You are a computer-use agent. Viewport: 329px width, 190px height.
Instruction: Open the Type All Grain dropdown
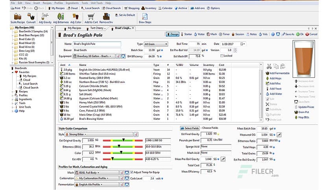coord(156,44)
